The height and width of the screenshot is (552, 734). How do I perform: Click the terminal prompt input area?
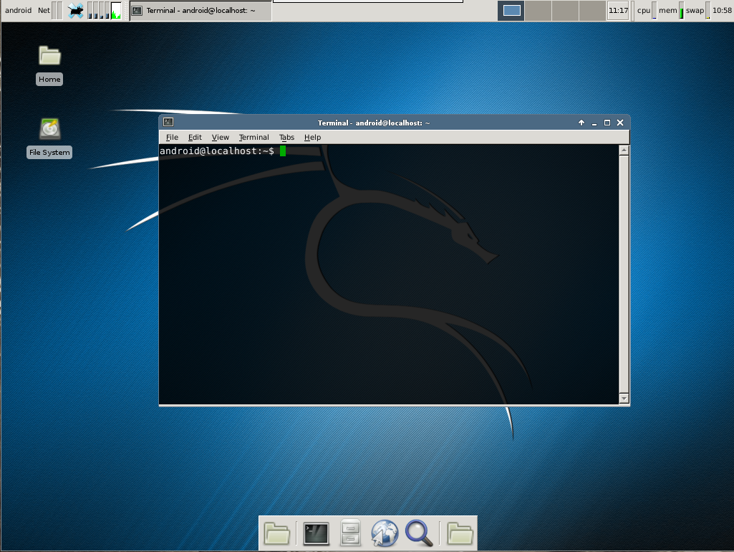pyautogui.click(x=283, y=151)
